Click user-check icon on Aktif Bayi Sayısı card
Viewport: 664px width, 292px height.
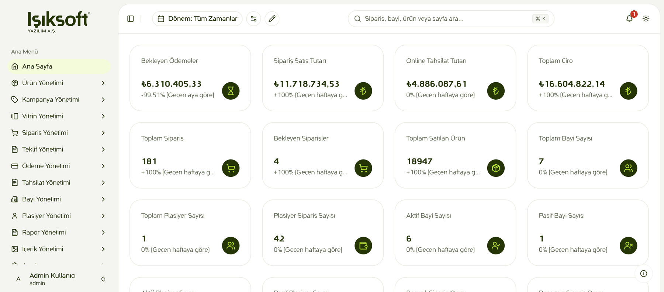[x=496, y=246]
